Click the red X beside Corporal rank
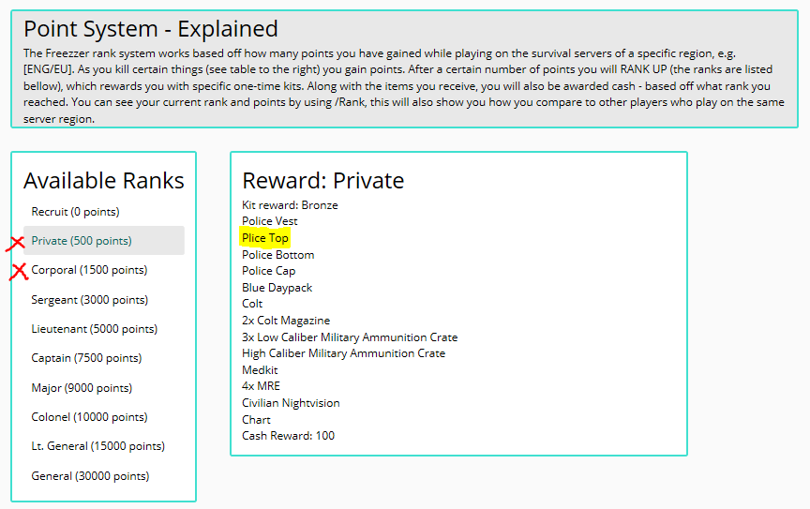 coord(18,272)
